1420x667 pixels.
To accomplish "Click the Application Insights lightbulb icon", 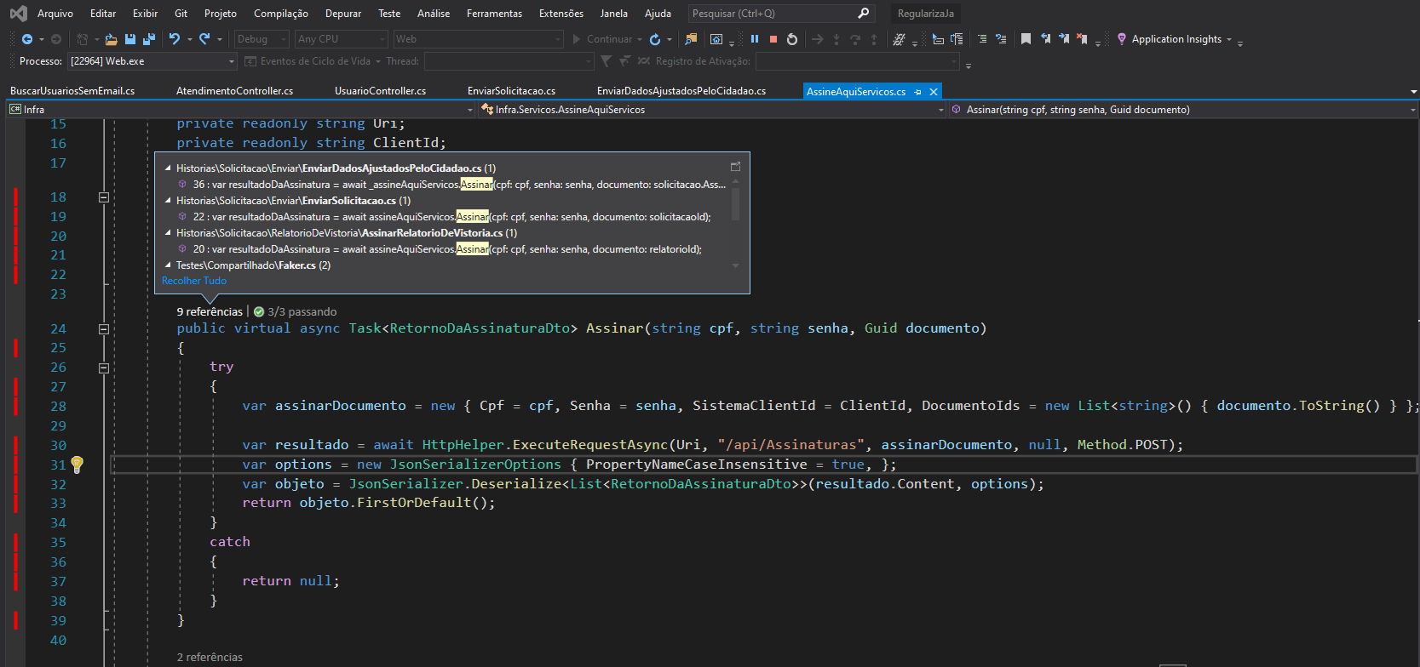I will (x=1122, y=39).
